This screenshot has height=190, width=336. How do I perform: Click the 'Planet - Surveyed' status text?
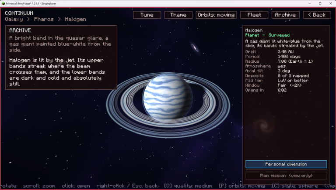(x=267, y=35)
